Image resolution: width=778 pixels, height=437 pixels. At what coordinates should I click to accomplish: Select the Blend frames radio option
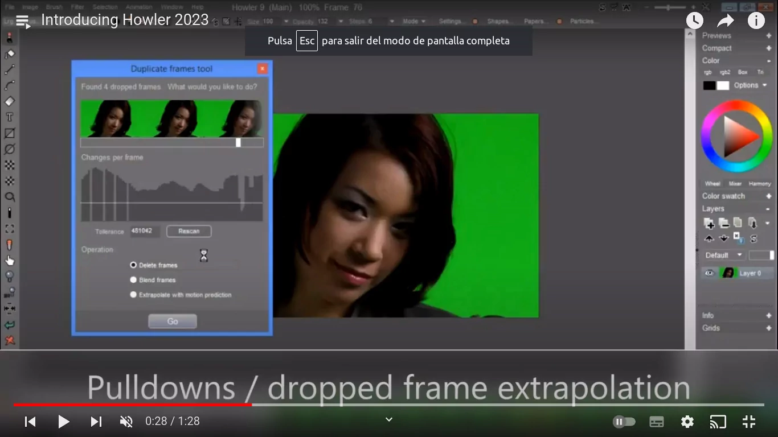(133, 280)
